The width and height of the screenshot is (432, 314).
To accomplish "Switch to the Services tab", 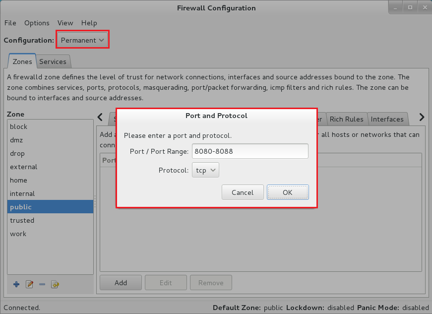I will (x=53, y=62).
